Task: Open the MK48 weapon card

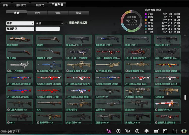Action: pos(19,118)
